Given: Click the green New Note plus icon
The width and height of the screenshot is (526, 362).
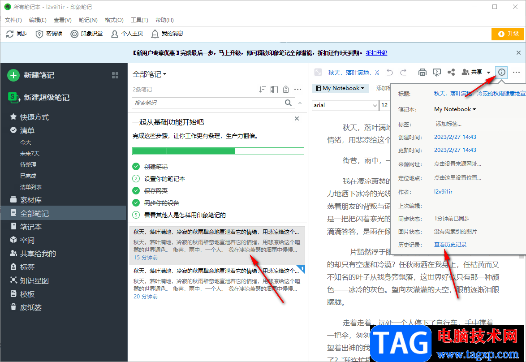Looking at the screenshot, I should [13, 75].
